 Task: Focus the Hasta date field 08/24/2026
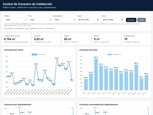click(113, 20)
